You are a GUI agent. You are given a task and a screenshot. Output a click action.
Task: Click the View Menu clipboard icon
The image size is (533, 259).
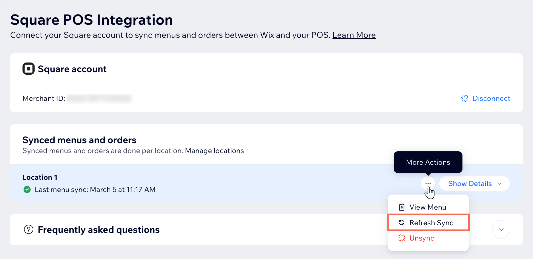401,207
